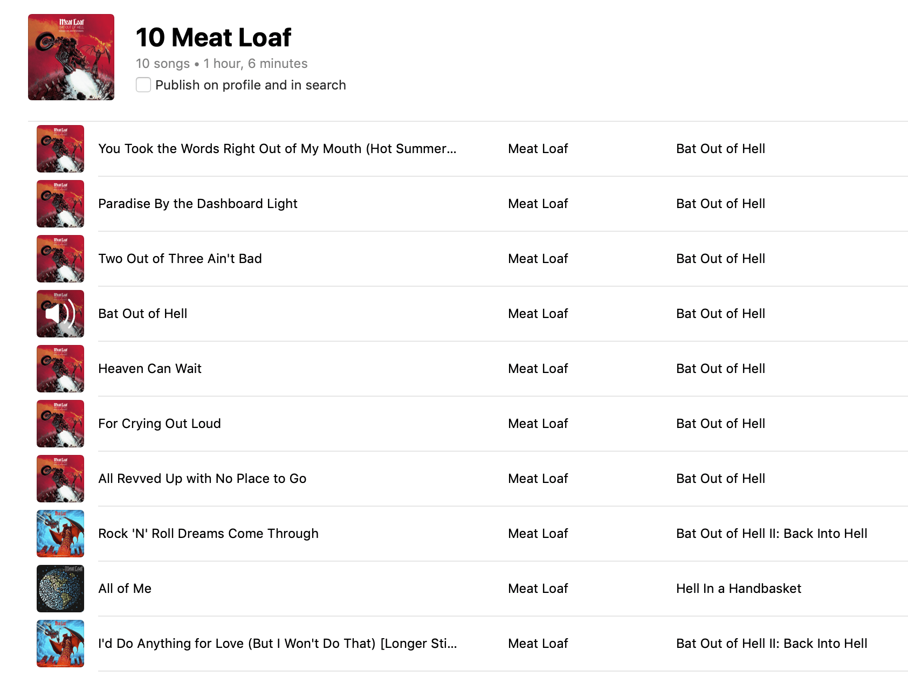
Task: Open Hell In a Handbasket album link
Action: pos(739,589)
